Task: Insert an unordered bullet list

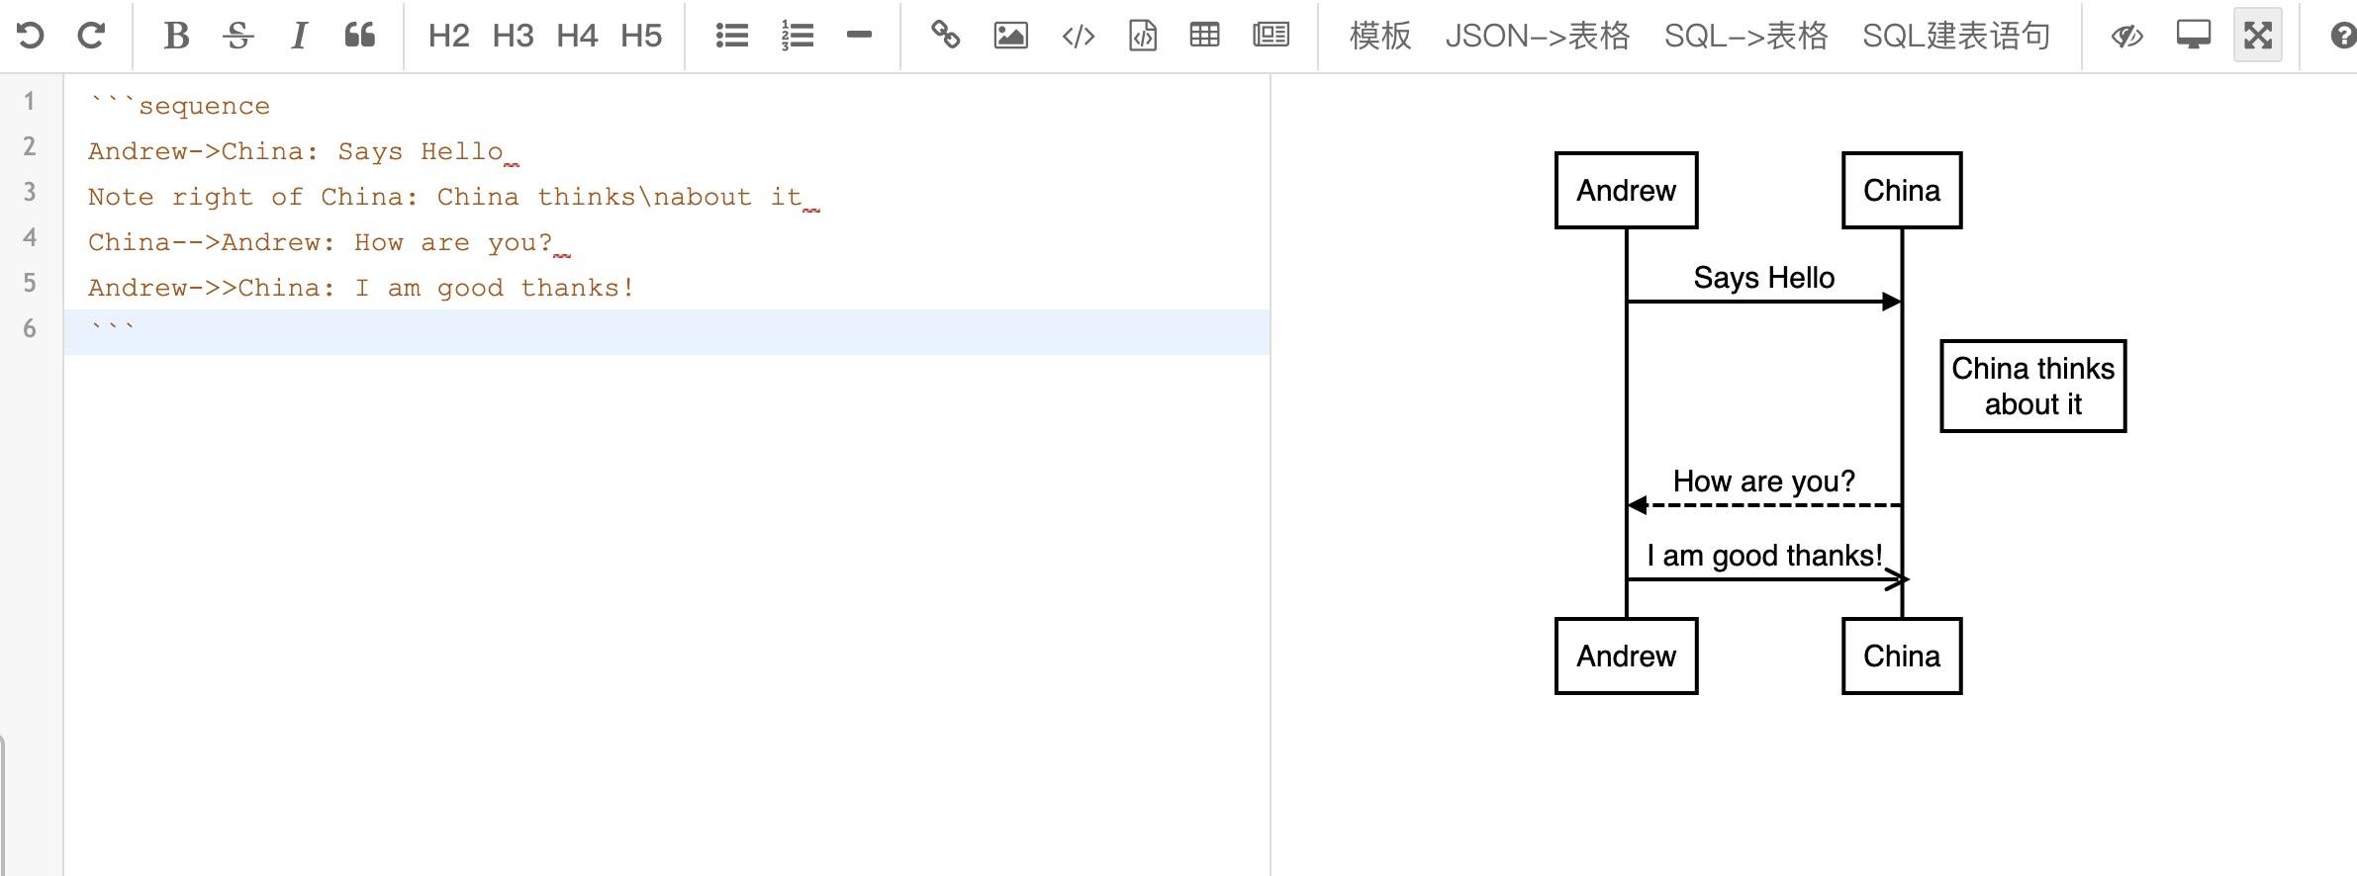Action: 732,36
